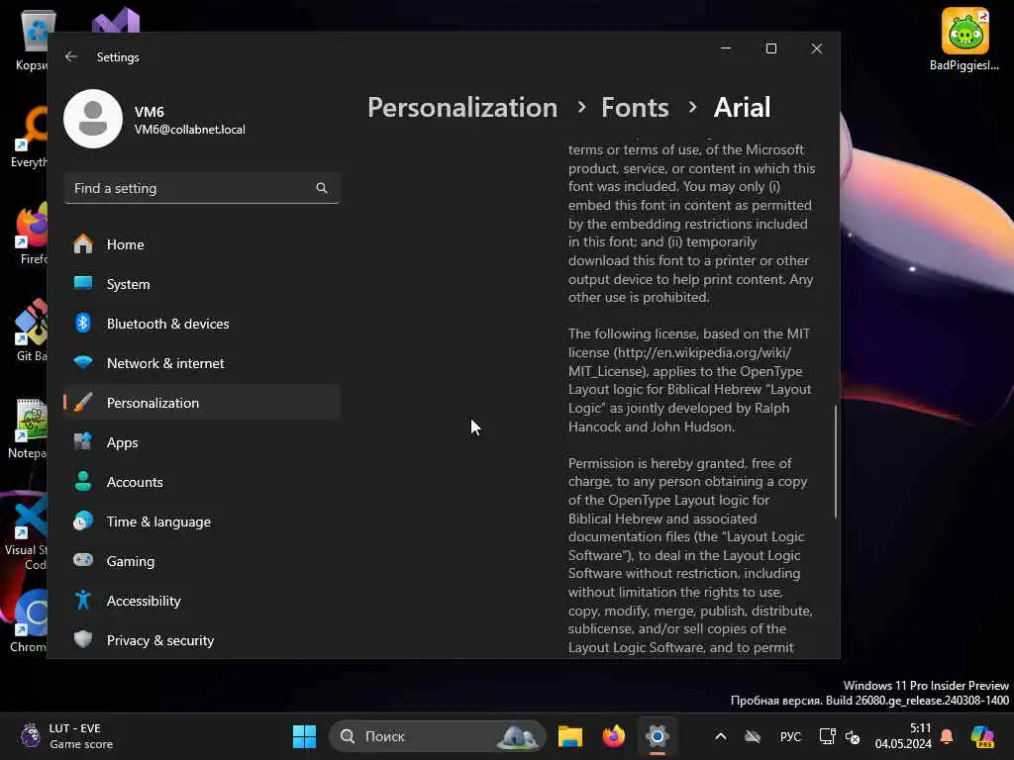Click the Arial breadcrumb title
This screenshot has height=760, width=1014.
click(742, 107)
